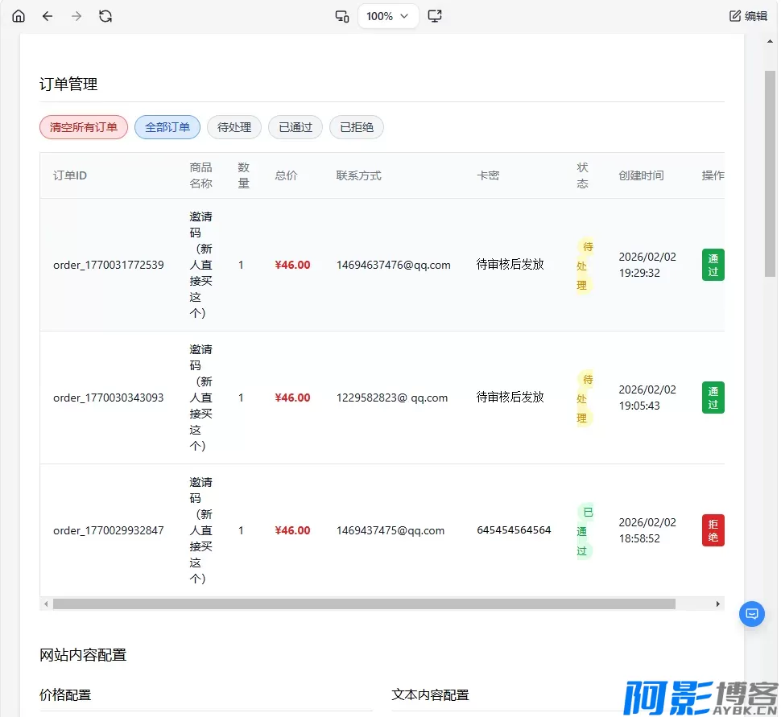Click the red 清空所有订单 button
This screenshot has width=781, height=717.
pyautogui.click(x=84, y=127)
